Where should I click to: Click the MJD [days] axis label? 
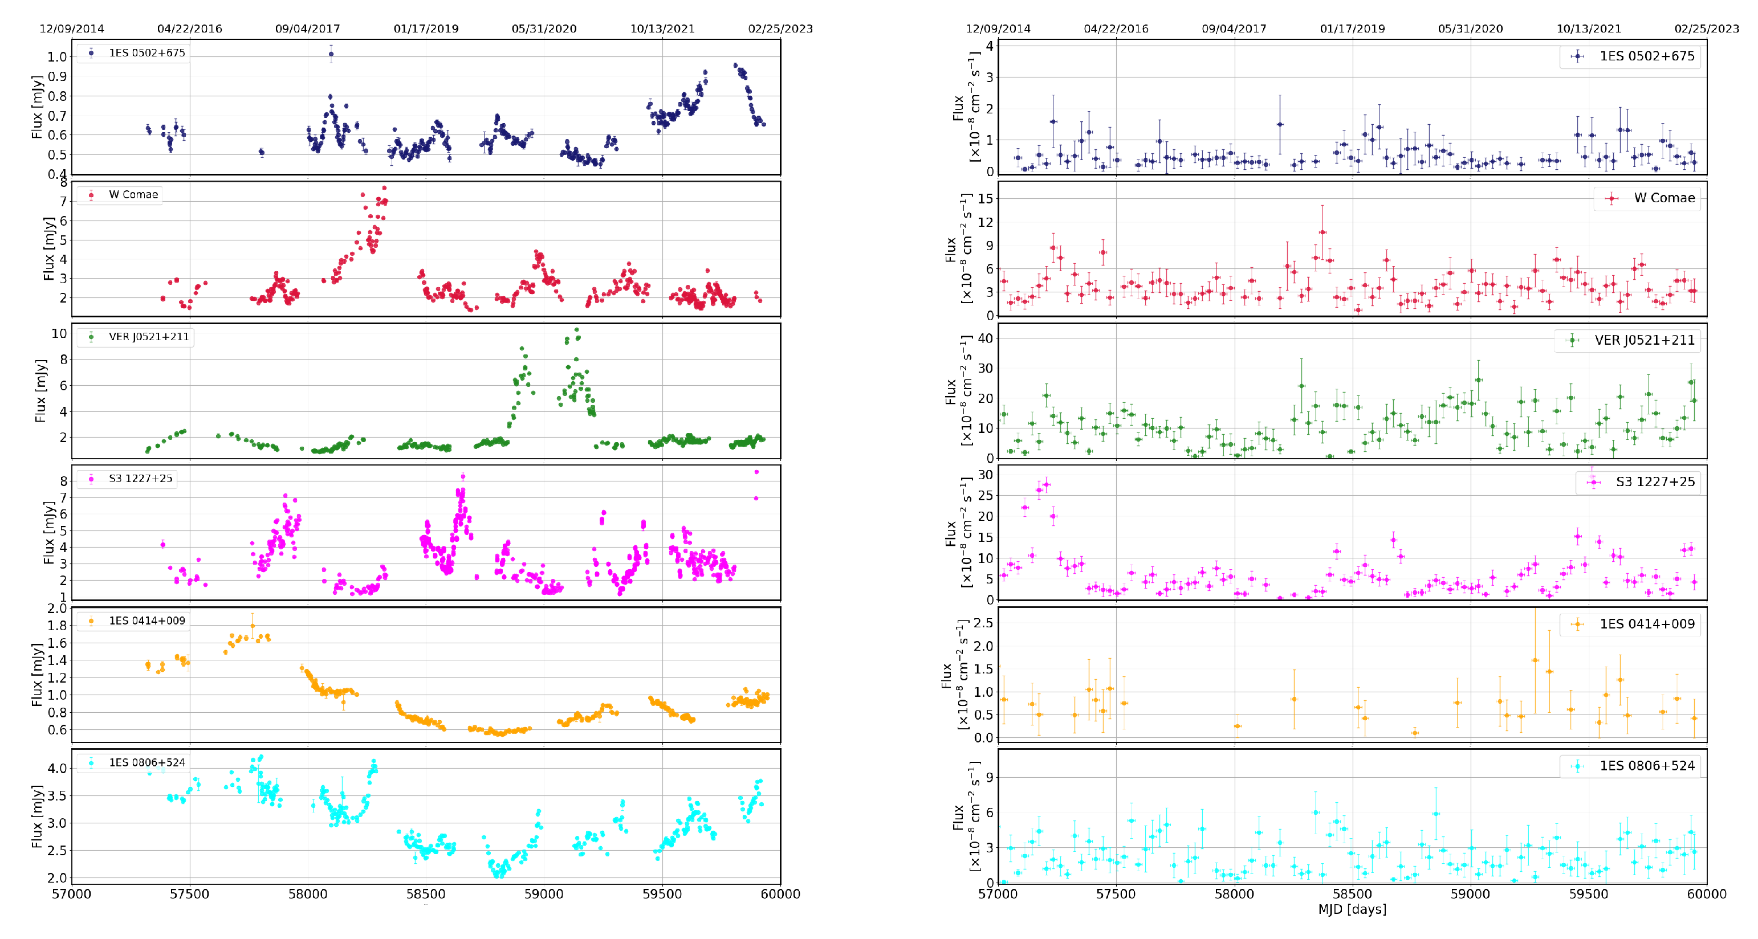[1352, 910]
